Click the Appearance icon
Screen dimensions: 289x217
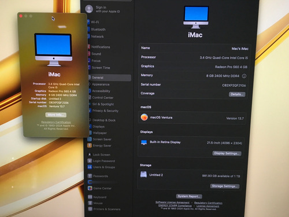pyautogui.click(x=89, y=84)
